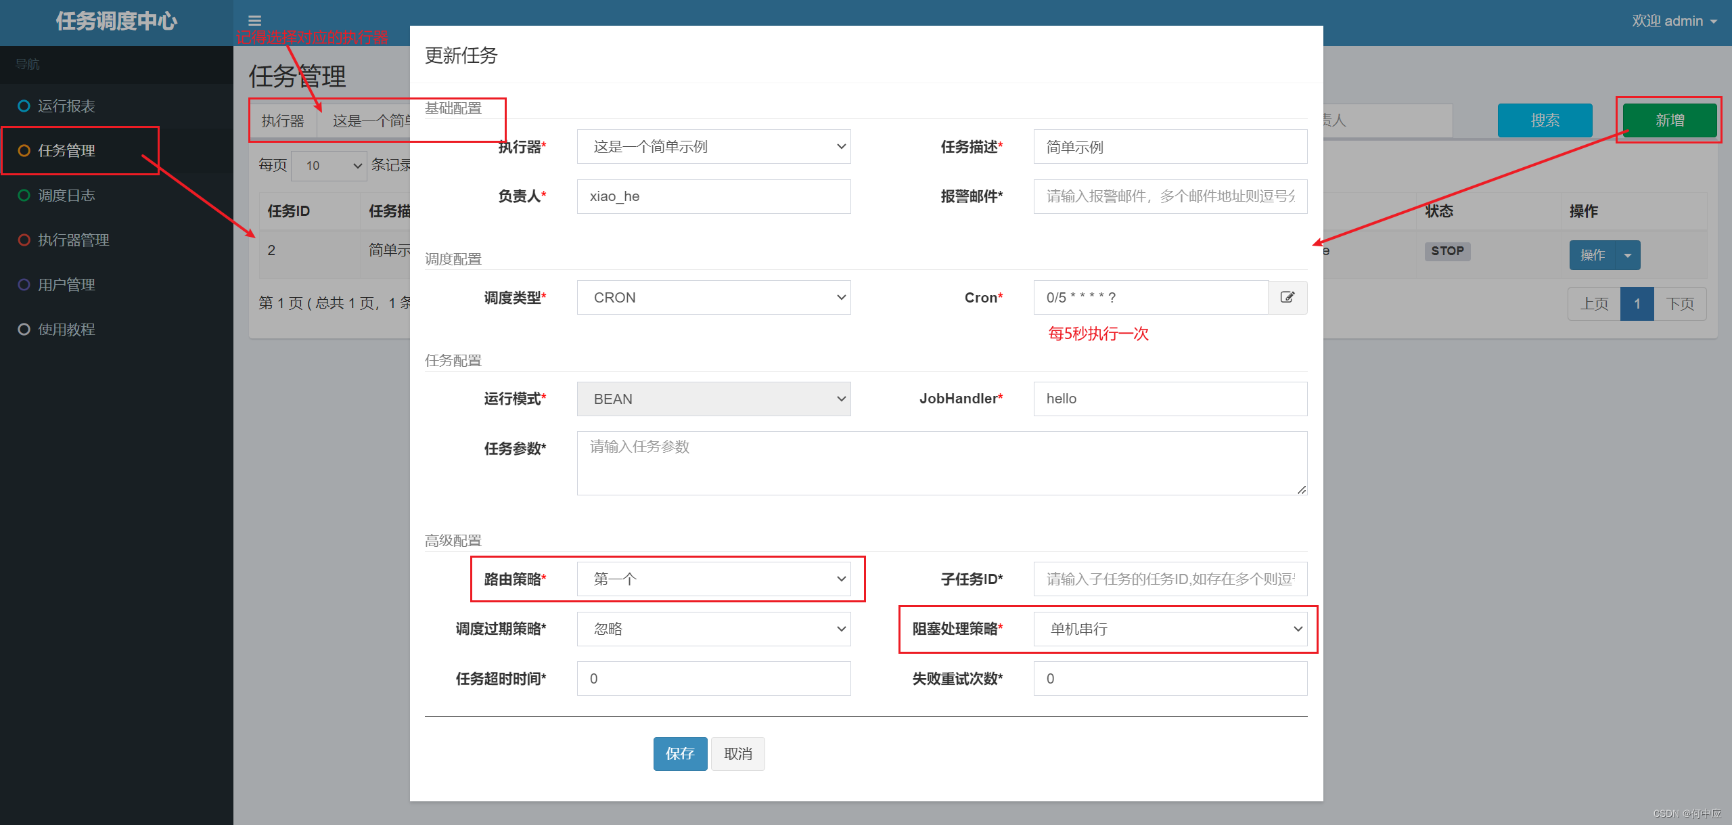1732x825 pixels.
Task: Open the 操作 button caret dropdown
Action: coord(1627,255)
